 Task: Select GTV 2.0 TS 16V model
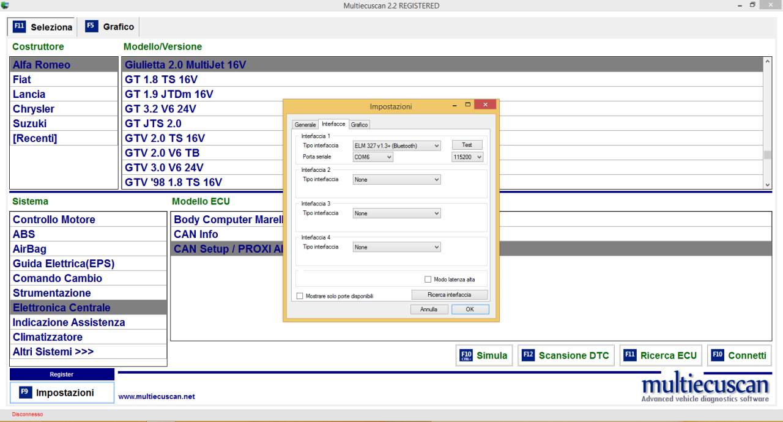pyautogui.click(x=202, y=138)
